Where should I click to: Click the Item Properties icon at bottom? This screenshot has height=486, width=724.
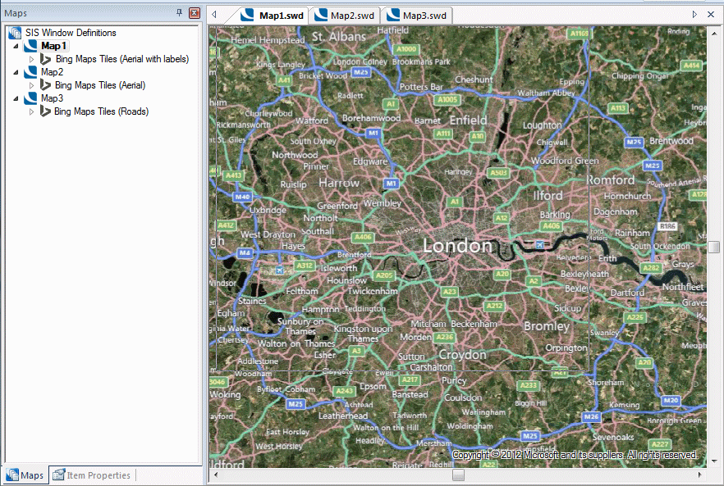[57, 475]
